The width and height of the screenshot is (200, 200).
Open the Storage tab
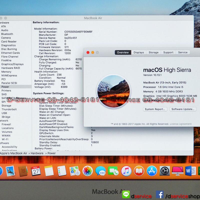pyautogui.click(x=153, y=52)
